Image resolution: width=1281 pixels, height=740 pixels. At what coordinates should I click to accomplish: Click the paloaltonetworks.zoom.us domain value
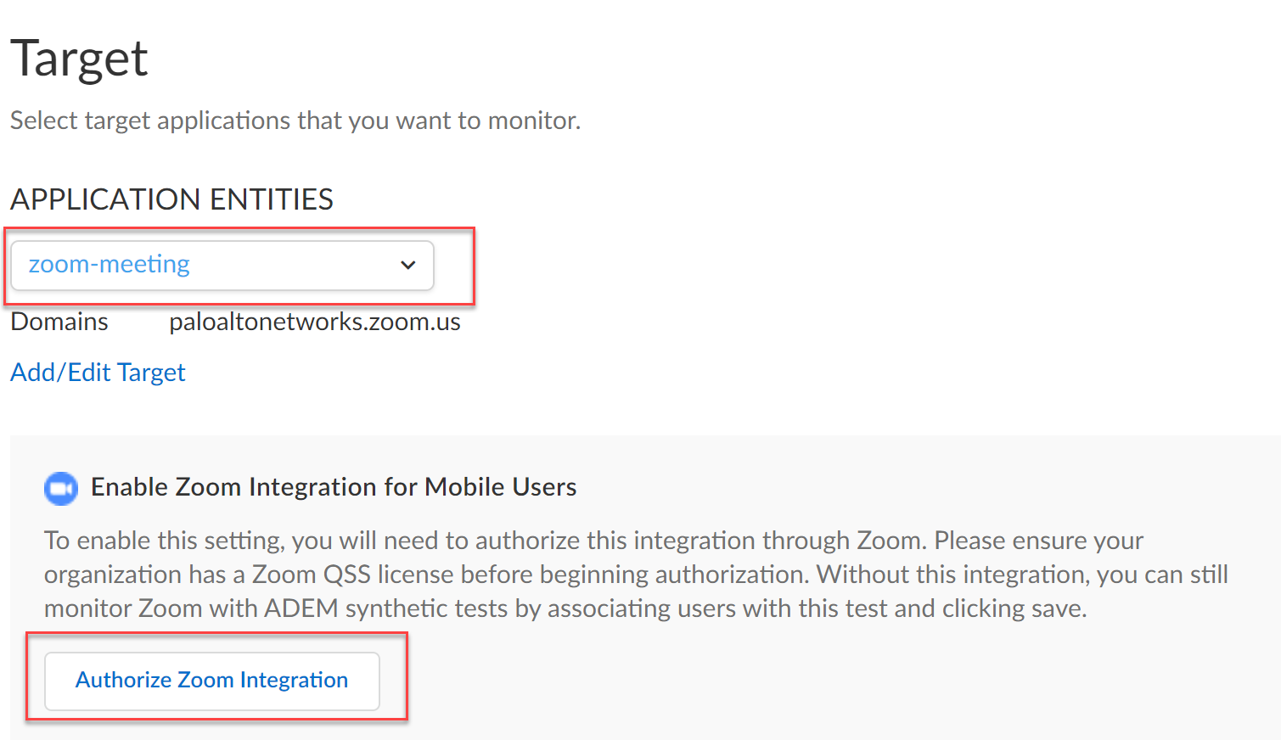pos(314,322)
